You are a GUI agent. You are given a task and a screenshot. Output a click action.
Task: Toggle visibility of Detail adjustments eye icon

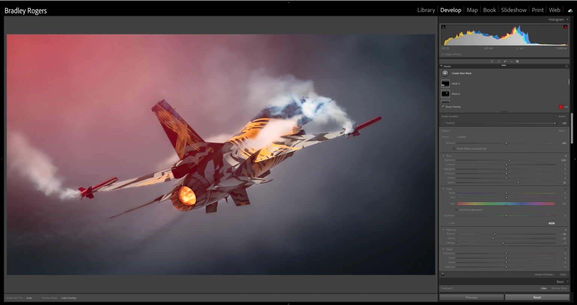tap(566, 249)
